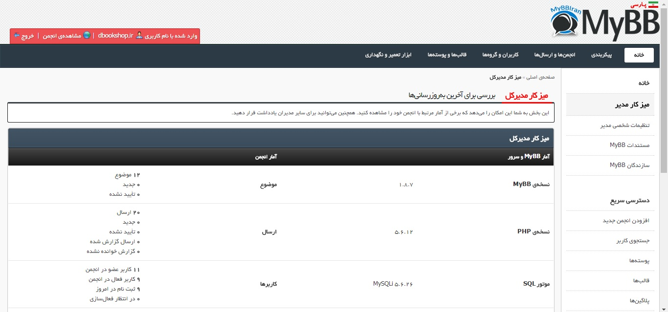Open the پیکربندی menu in navigation bar
668x312 pixels.
click(x=601, y=55)
